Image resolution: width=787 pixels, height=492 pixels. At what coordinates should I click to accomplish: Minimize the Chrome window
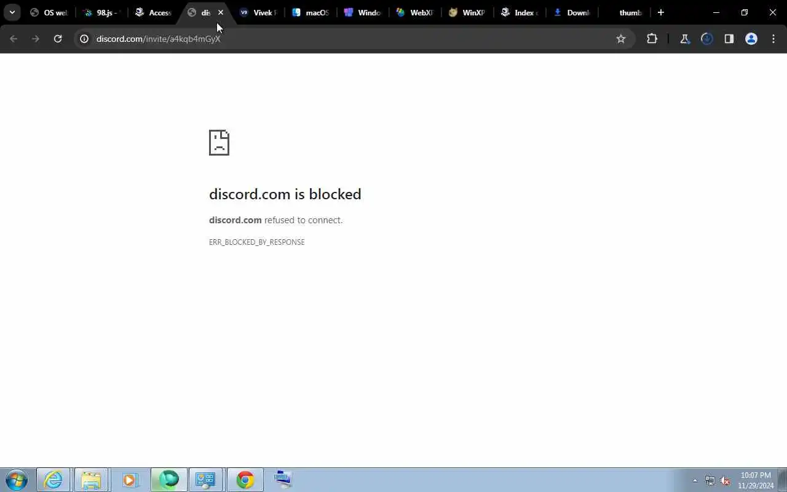click(x=716, y=12)
